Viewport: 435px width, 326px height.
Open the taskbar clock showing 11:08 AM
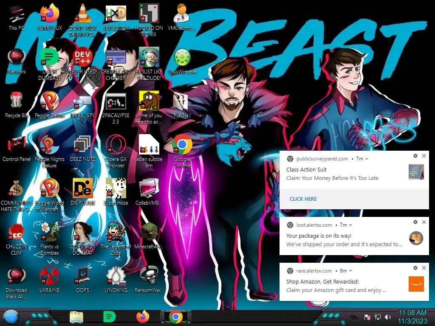[412, 317]
